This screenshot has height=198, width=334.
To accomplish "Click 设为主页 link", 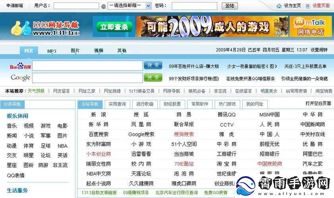I will coord(292,6).
